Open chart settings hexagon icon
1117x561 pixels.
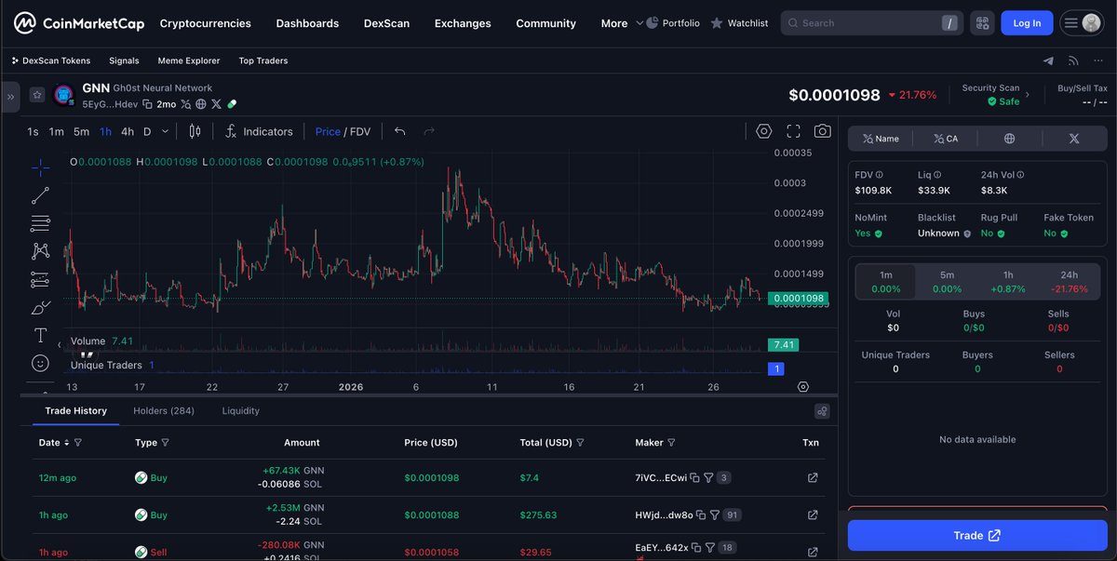[x=764, y=131]
